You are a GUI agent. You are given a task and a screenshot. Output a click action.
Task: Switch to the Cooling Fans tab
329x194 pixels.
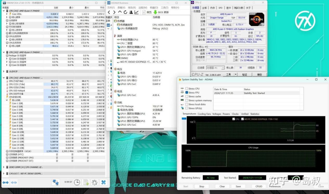(x=204, y=114)
